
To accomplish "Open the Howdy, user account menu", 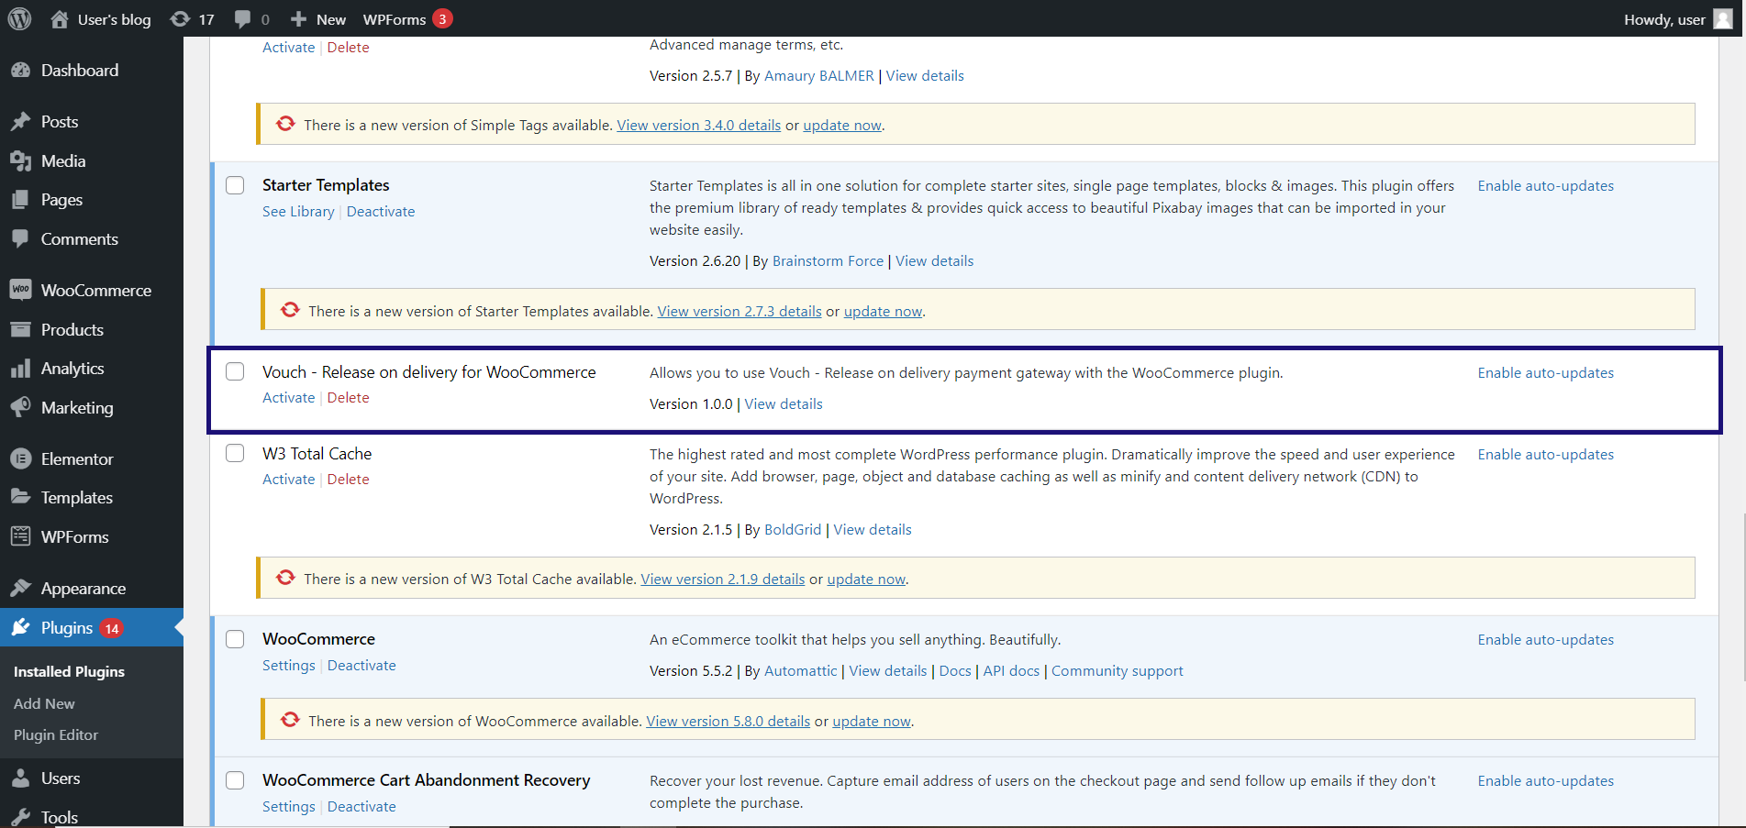I will 1678,19.
